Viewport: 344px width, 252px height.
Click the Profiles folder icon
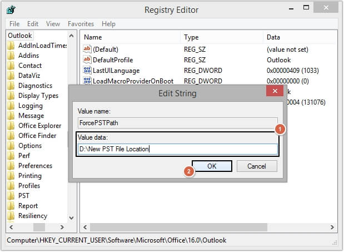coord(11,186)
